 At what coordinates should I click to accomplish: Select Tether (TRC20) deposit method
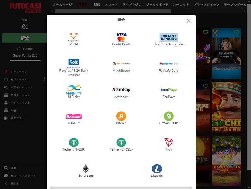tap(73, 142)
